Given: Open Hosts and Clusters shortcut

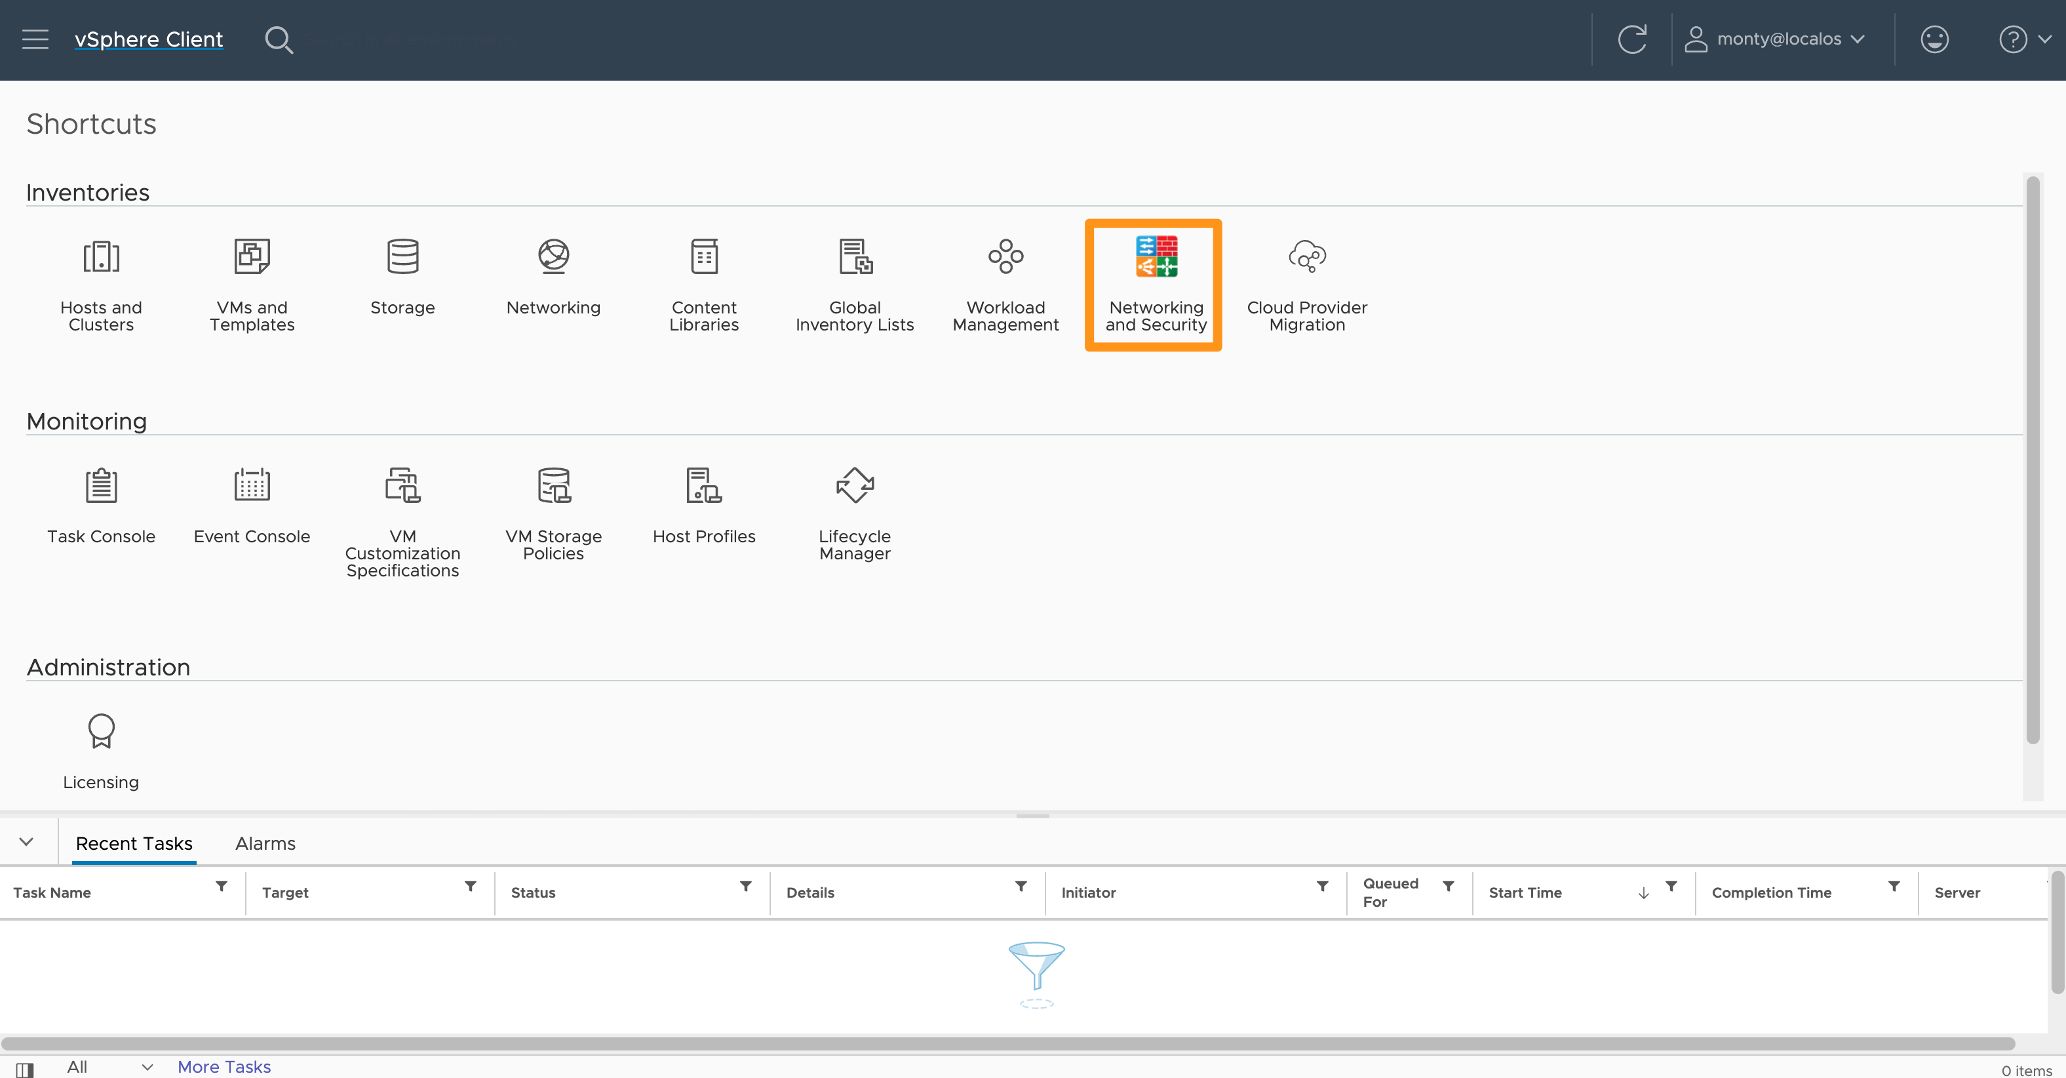Looking at the screenshot, I should 101,285.
